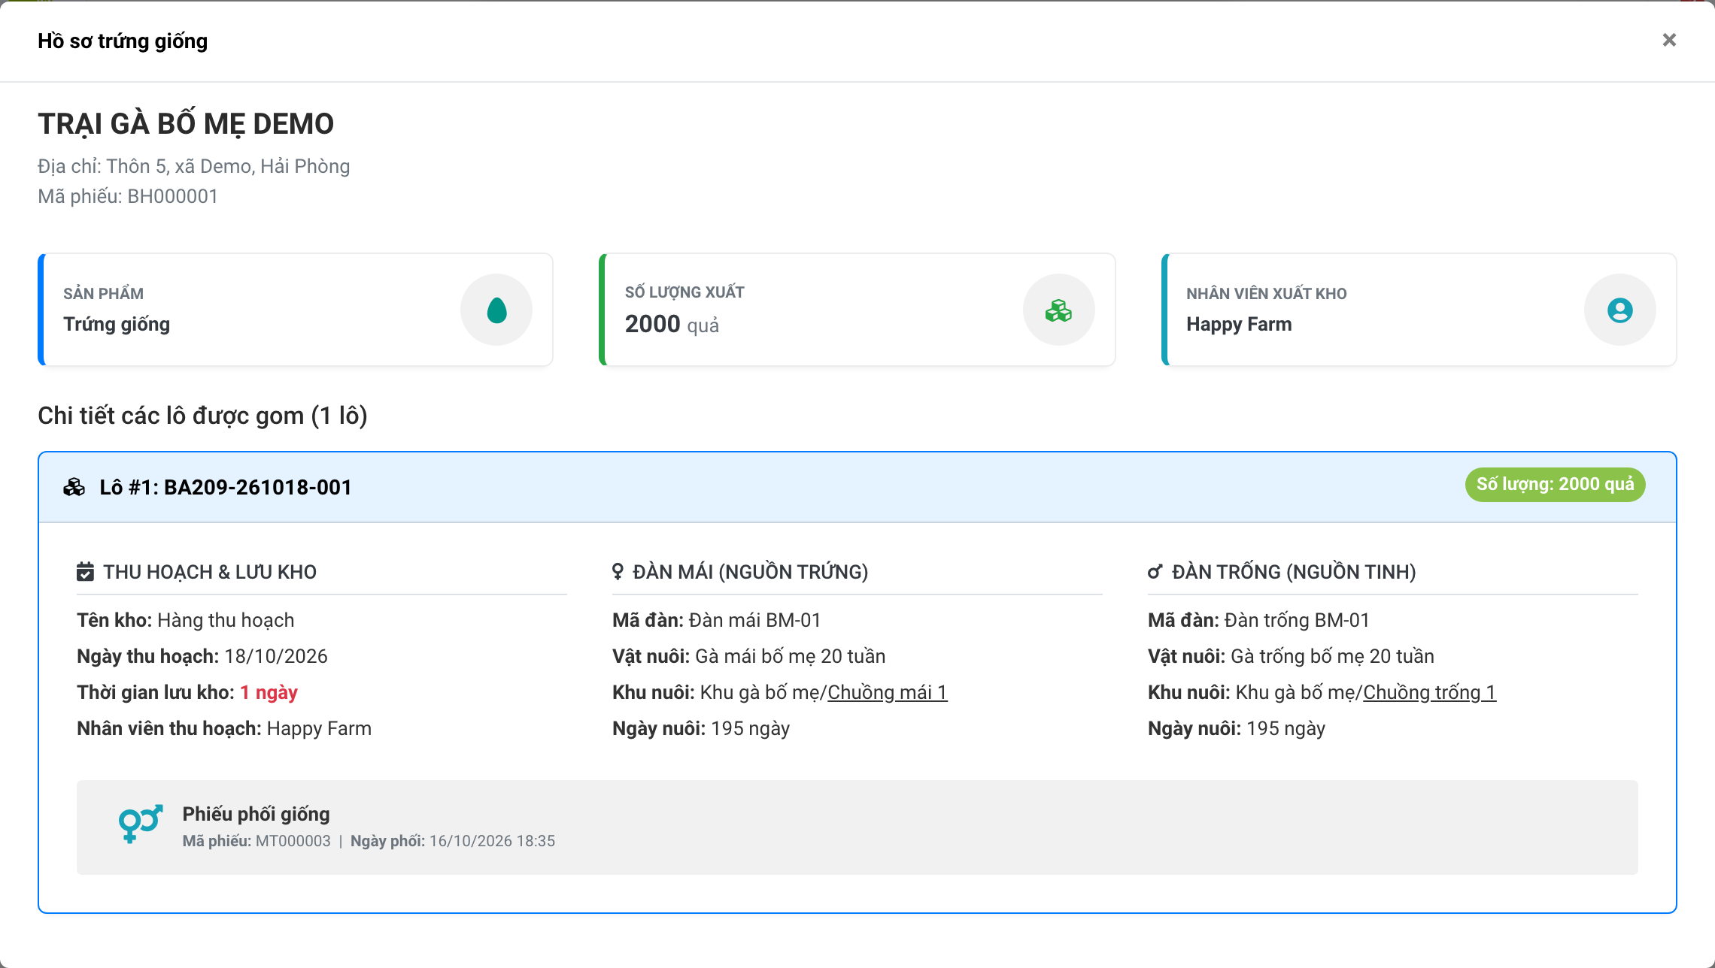Click the farm title TRẠI GÀ BỐ MẸ DEMO

pos(186,123)
